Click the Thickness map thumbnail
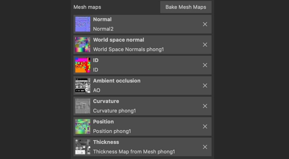The image size is (289, 159). coord(83,147)
